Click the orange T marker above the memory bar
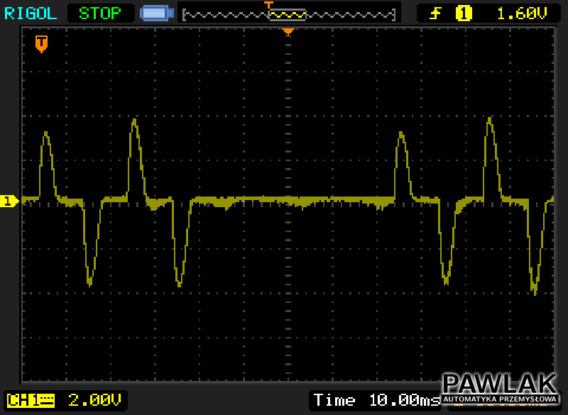 [268, 5]
